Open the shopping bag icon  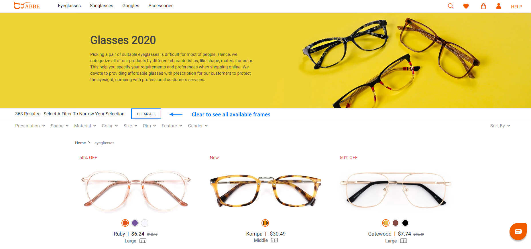483,6
